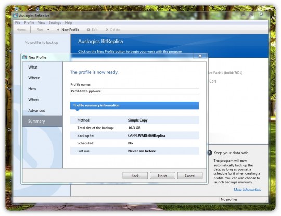Image resolution: width=281 pixels, height=216 pixels.
Task: Open the Profile menu
Action: (29, 23)
